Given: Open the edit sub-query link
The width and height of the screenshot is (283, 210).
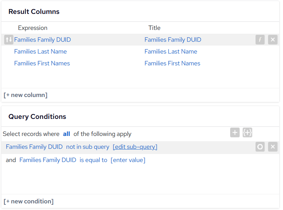Looking at the screenshot, I should 135,147.
